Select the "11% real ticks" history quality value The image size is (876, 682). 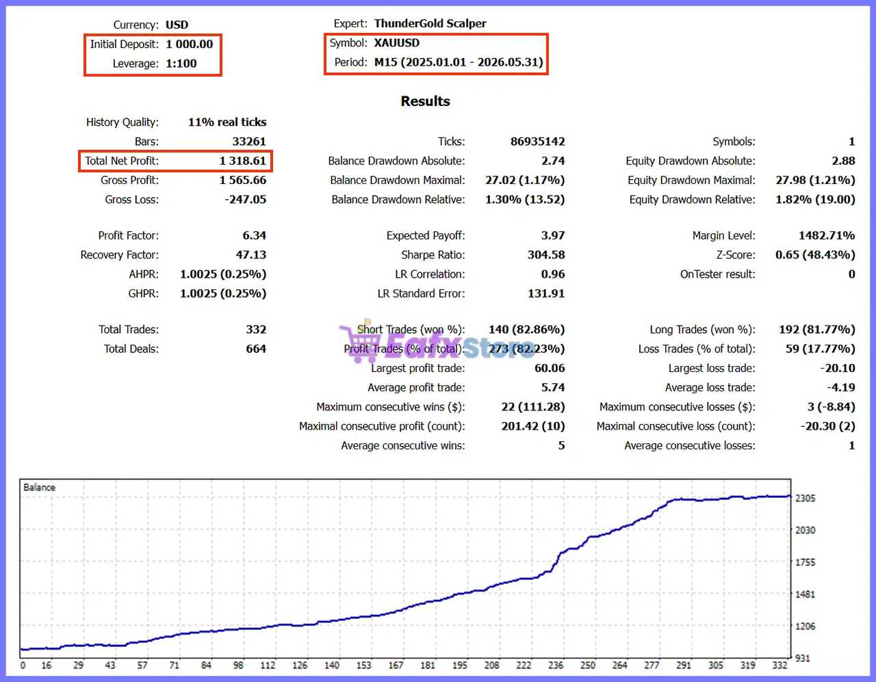point(227,122)
